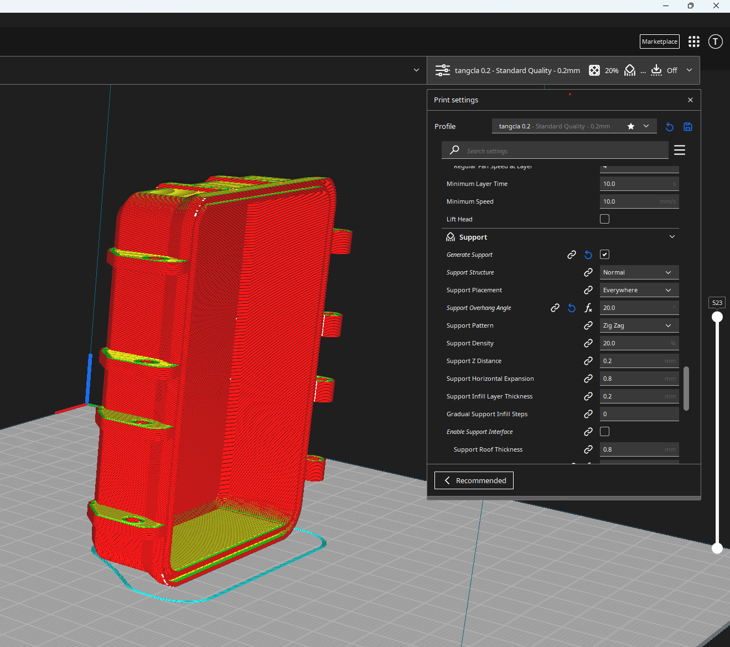Click the fx formula icon for Overhang Angle
The height and width of the screenshot is (647, 730).
point(588,308)
